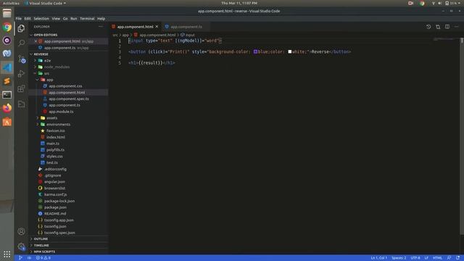Show Applications grid in the dock
The image size is (464, 261).
tap(7, 254)
